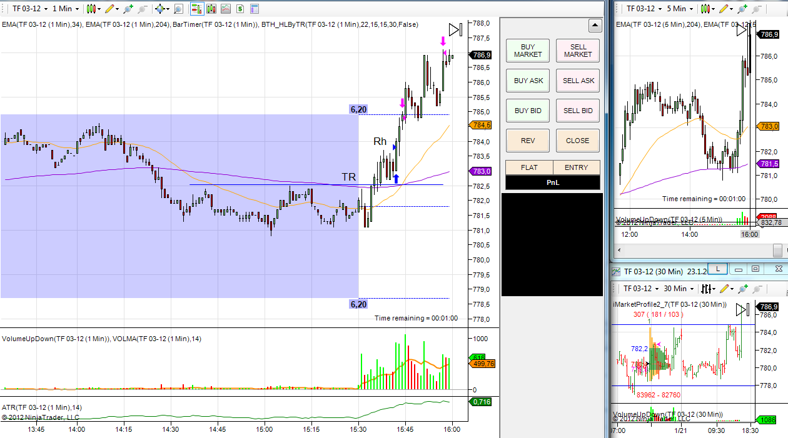Viewport: 788px width, 438px height.
Task: Expand the cursor type dropdown arrow
Action: [169, 9]
